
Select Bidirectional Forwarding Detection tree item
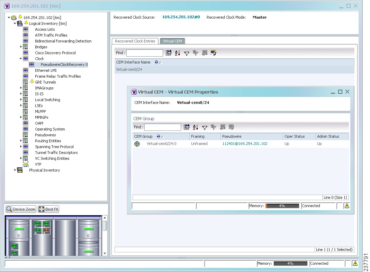click(x=63, y=41)
